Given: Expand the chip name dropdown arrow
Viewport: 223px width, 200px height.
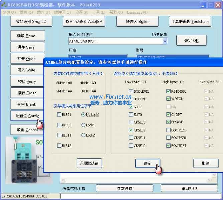Looking at the screenshot, I should [165, 41].
